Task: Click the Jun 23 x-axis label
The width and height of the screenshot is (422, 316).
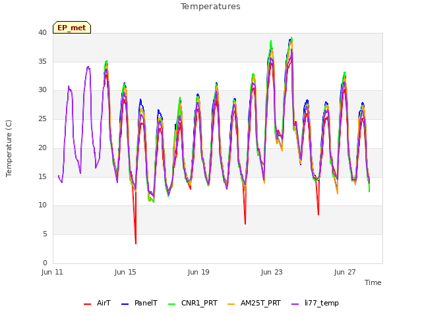Action: [272, 272]
